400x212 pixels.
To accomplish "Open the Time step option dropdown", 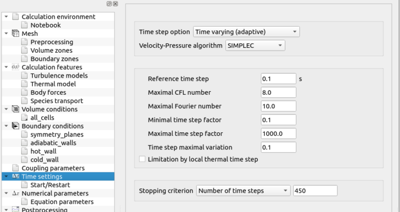I will (246, 32).
